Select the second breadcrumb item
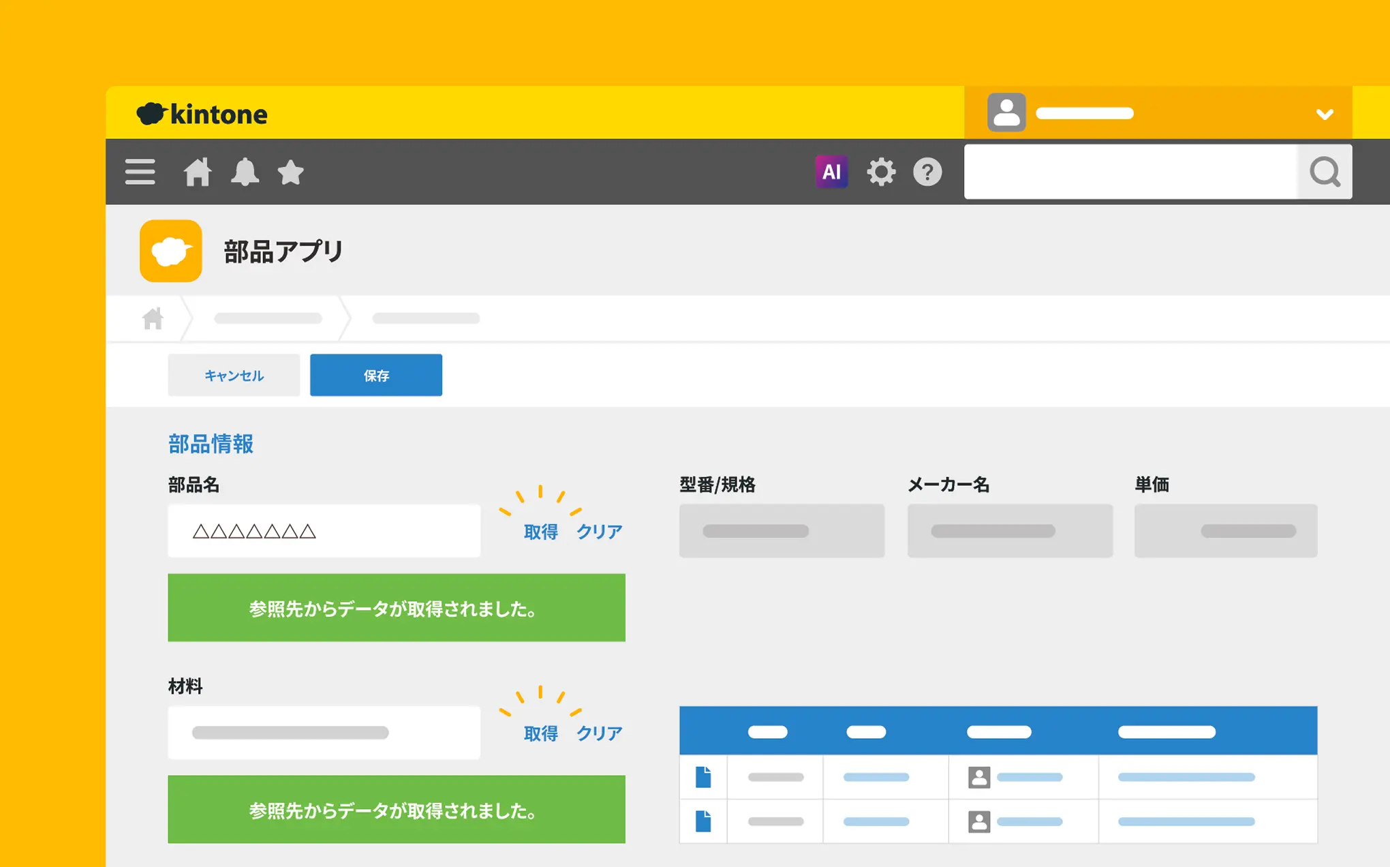Screen dimensions: 1390x867 coord(426,318)
